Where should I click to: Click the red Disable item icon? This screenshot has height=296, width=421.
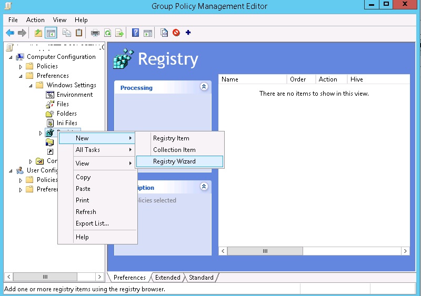pos(176,33)
